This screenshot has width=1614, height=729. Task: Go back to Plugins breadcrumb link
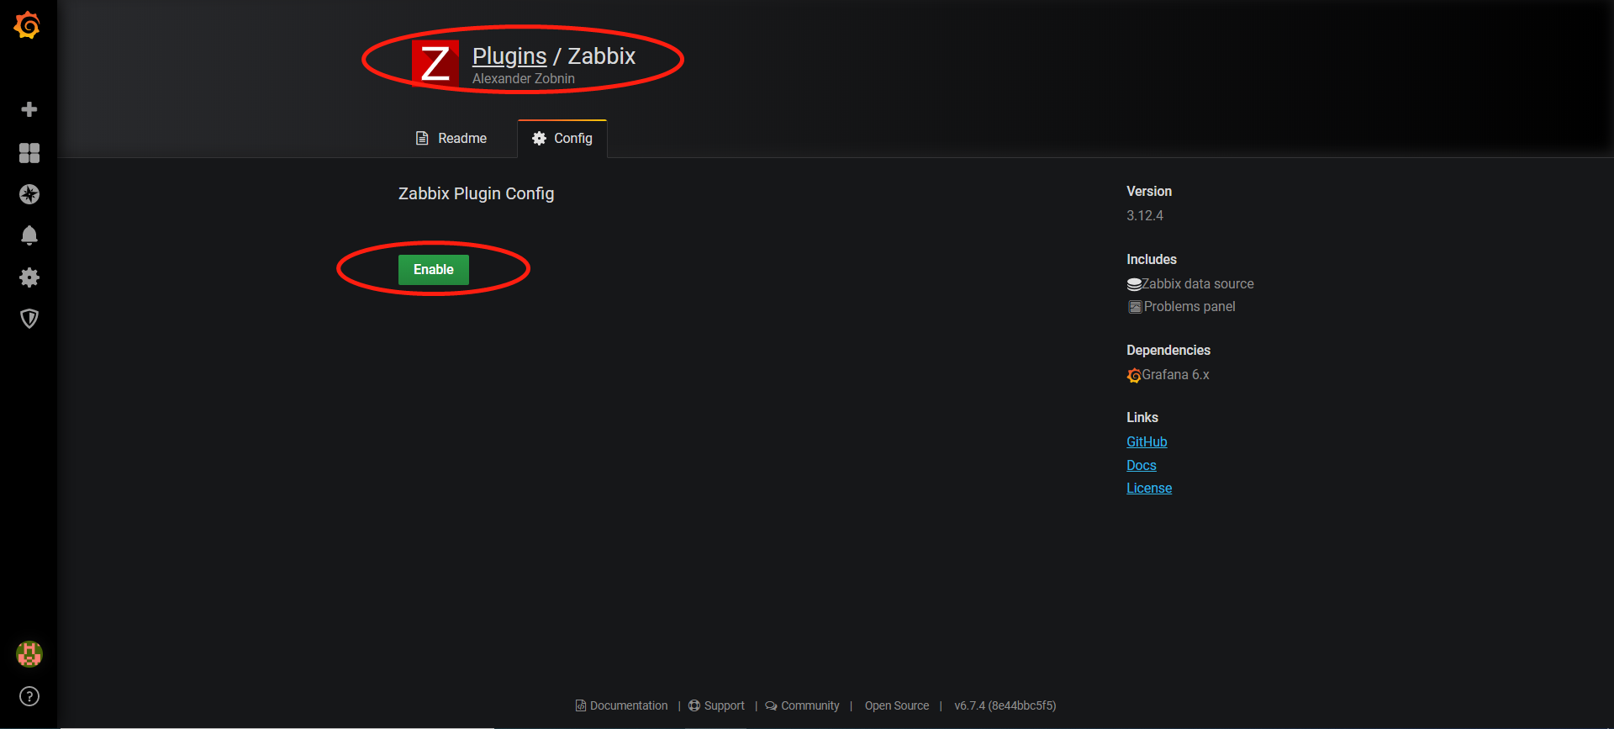(509, 56)
